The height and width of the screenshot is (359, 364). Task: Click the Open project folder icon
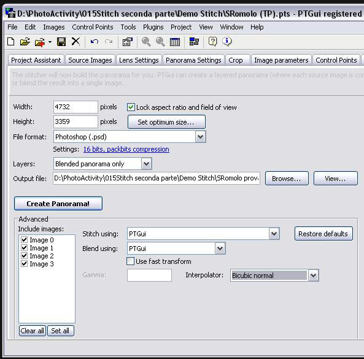(25, 42)
